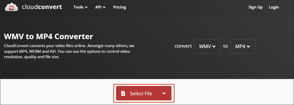Open the MP4 target format dropdown
The image size is (294, 105).
coord(243,46)
